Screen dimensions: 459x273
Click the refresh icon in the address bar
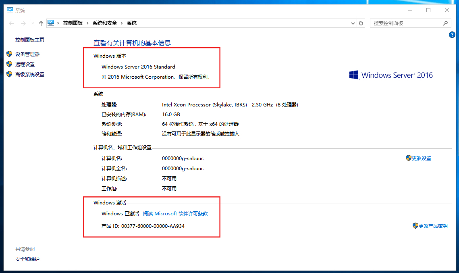click(x=361, y=23)
